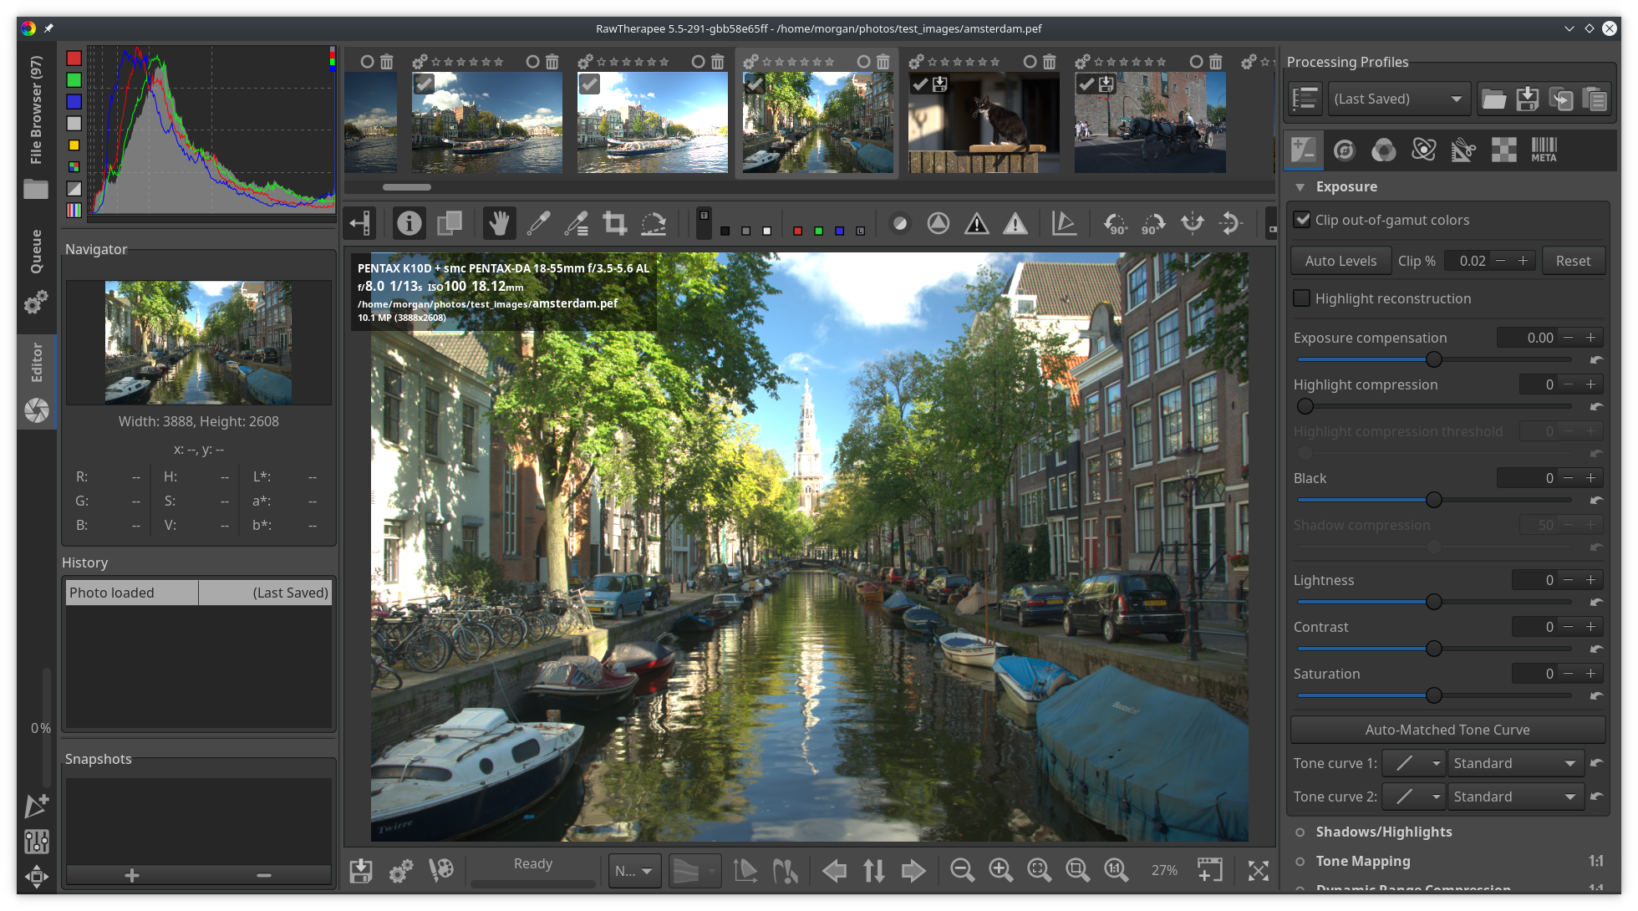Enable the Highlight reconstruction checkbox
1638x911 pixels.
(1302, 298)
